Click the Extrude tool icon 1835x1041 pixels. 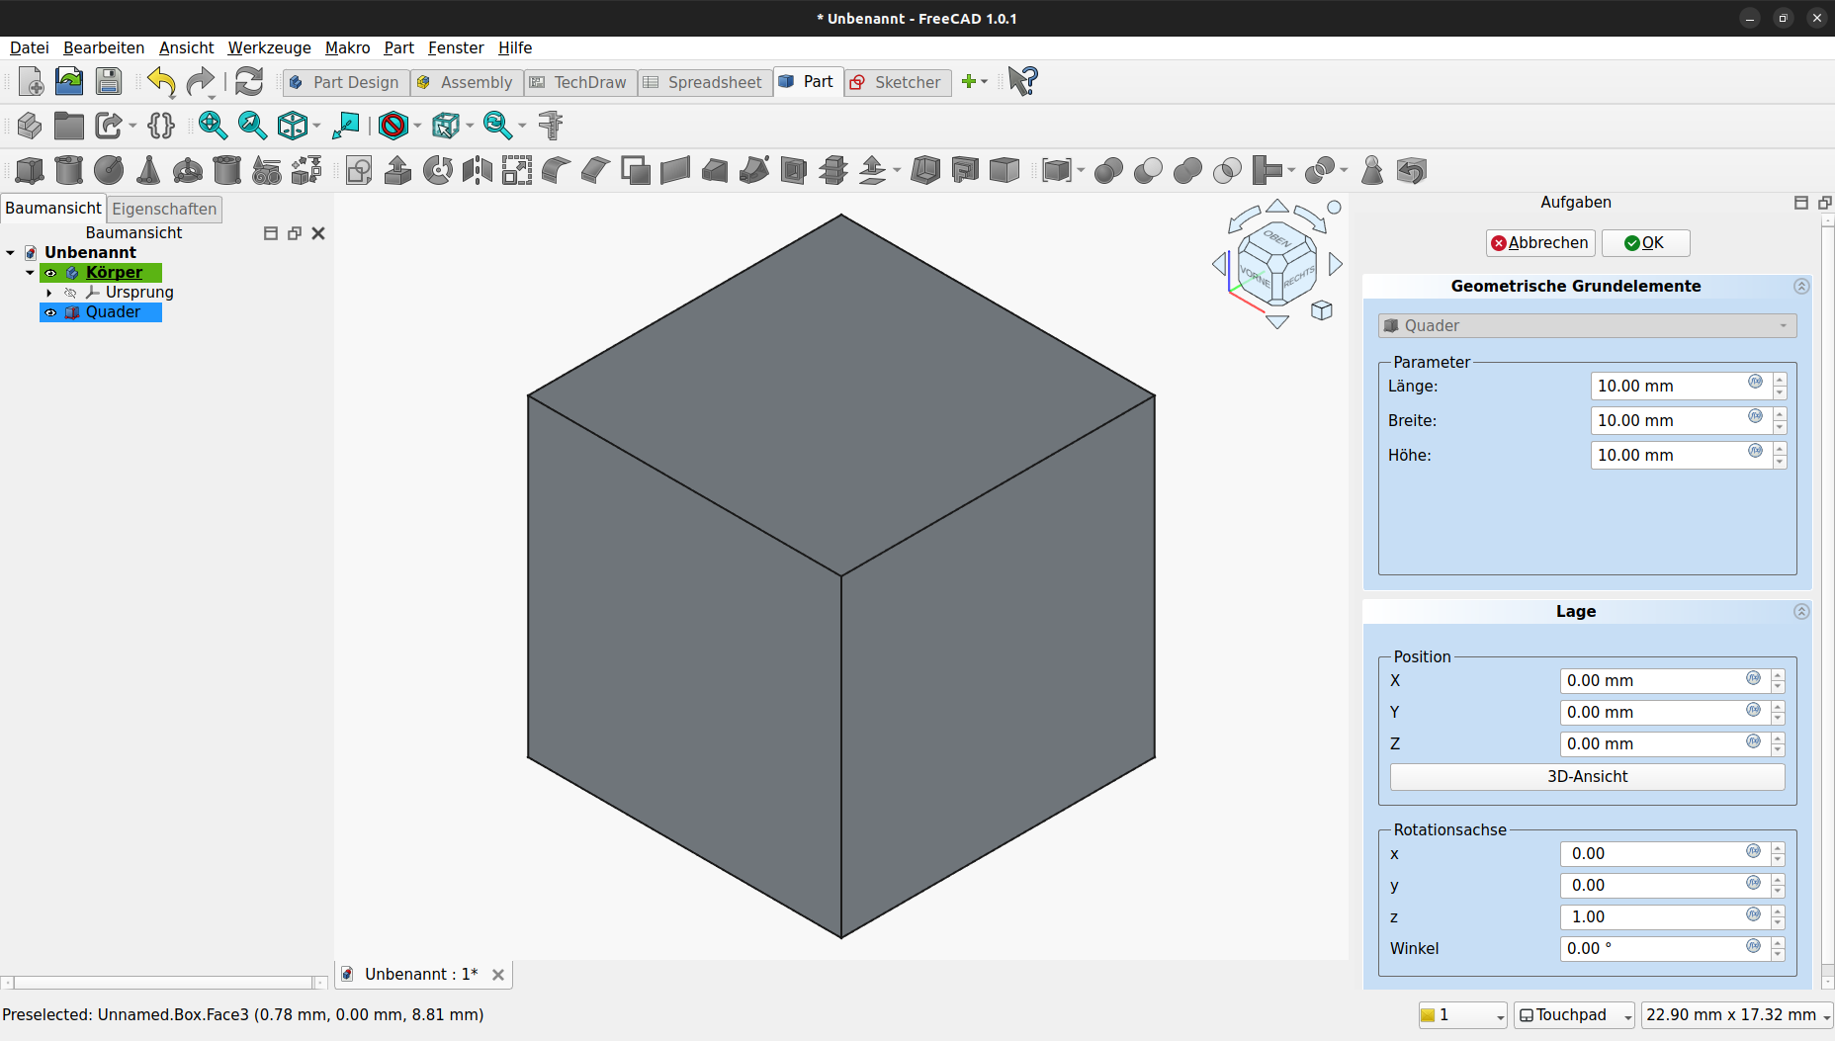pyautogui.click(x=398, y=170)
